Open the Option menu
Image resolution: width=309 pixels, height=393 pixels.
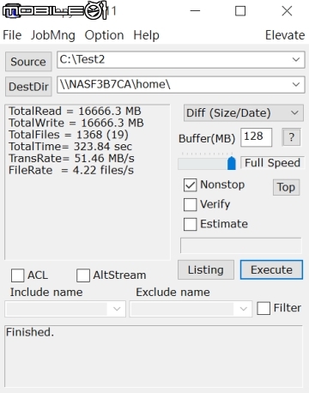104,35
